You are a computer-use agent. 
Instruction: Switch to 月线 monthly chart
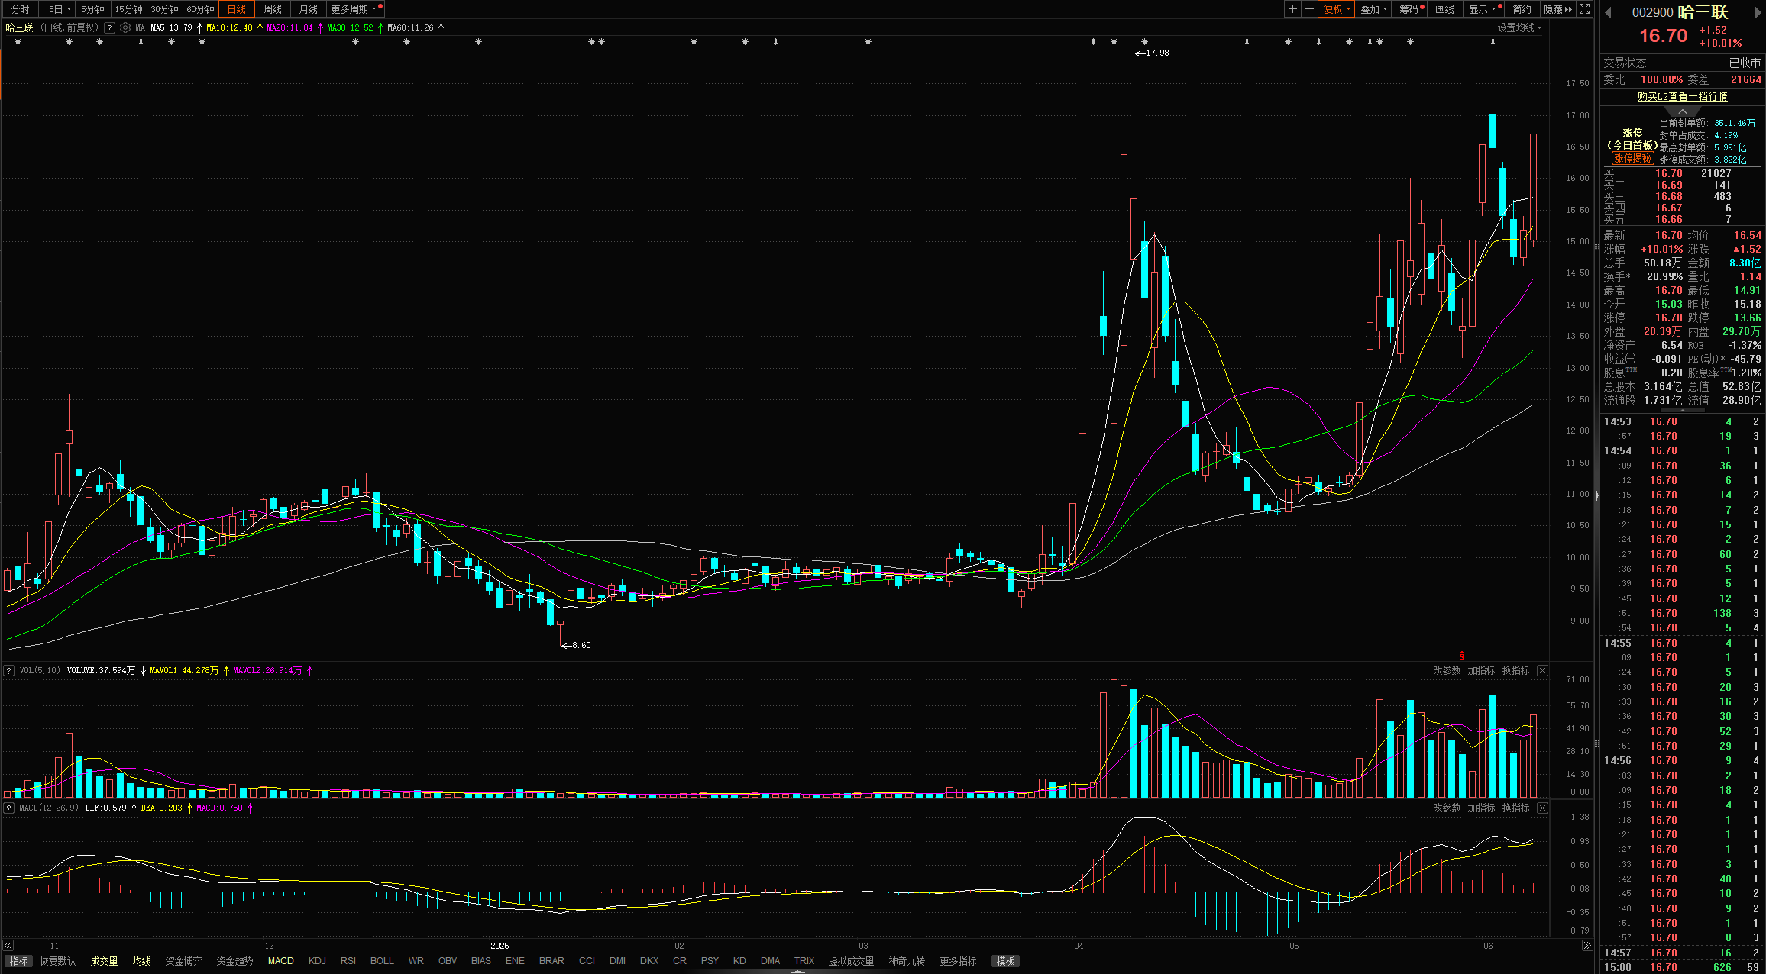[x=309, y=9]
